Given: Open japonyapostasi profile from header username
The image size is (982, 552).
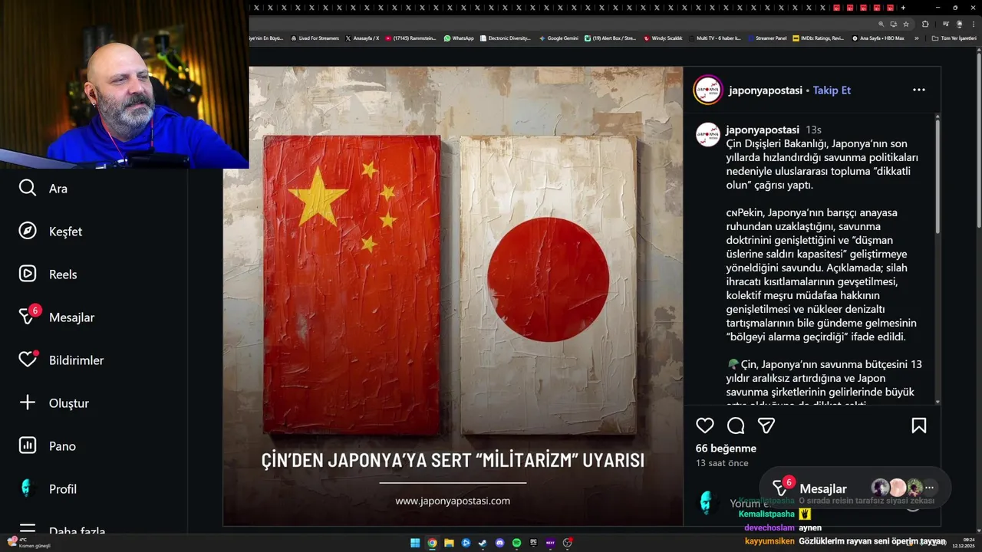Looking at the screenshot, I should 765,90.
